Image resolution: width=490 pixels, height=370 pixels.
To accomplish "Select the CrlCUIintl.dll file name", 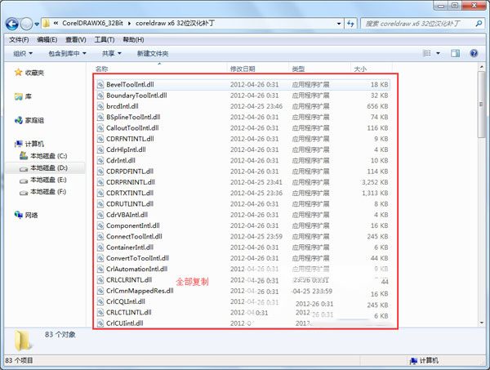I will point(125,323).
